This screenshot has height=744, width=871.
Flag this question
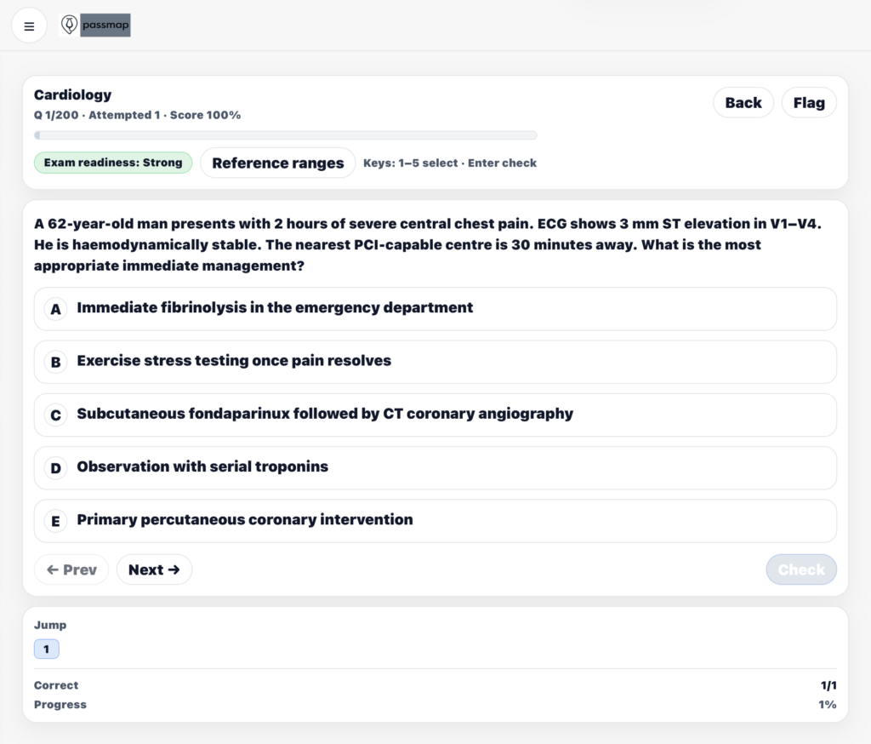tap(808, 102)
